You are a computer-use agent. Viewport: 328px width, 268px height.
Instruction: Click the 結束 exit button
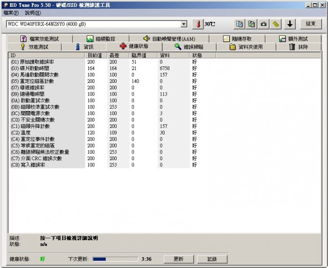point(311,24)
